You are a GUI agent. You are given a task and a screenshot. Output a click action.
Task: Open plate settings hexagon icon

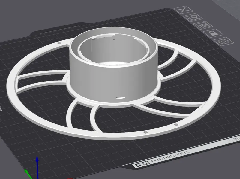[x=223, y=41]
